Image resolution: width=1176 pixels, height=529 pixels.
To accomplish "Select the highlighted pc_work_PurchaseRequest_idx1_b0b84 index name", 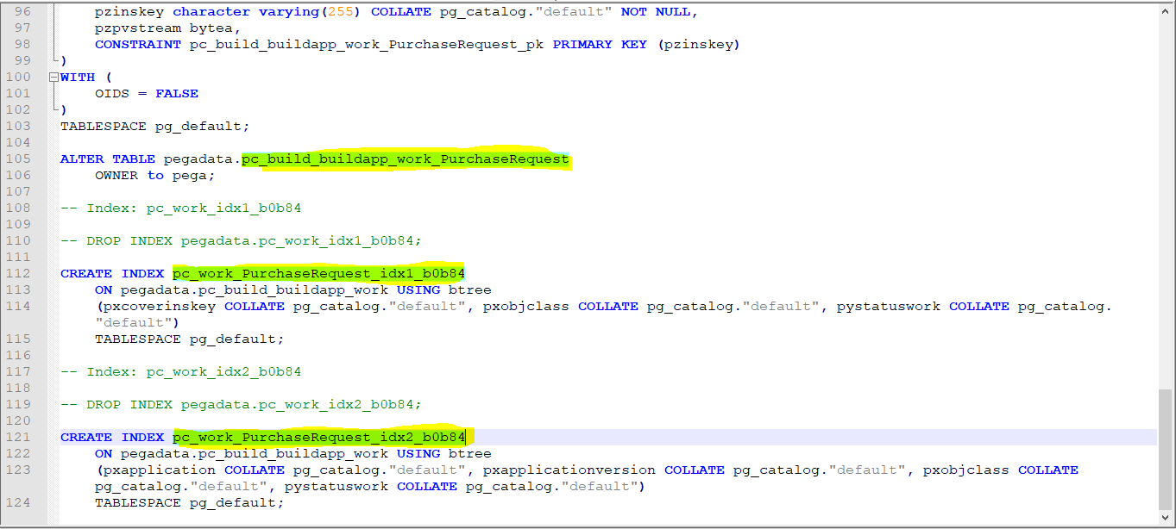I will tap(318, 273).
